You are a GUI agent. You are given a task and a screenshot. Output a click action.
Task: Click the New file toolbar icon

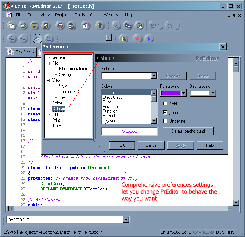12,26
